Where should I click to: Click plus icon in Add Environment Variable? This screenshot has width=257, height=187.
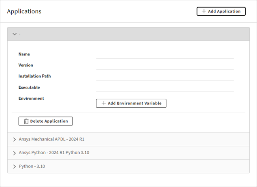point(104,103)
